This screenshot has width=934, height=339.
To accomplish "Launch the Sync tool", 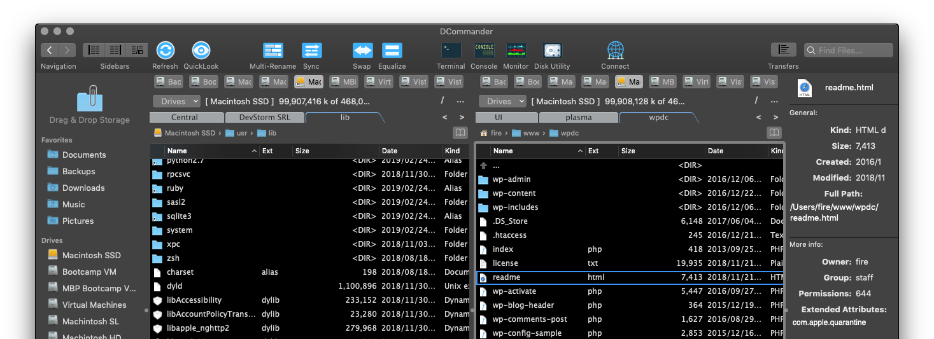I will 311,50.
